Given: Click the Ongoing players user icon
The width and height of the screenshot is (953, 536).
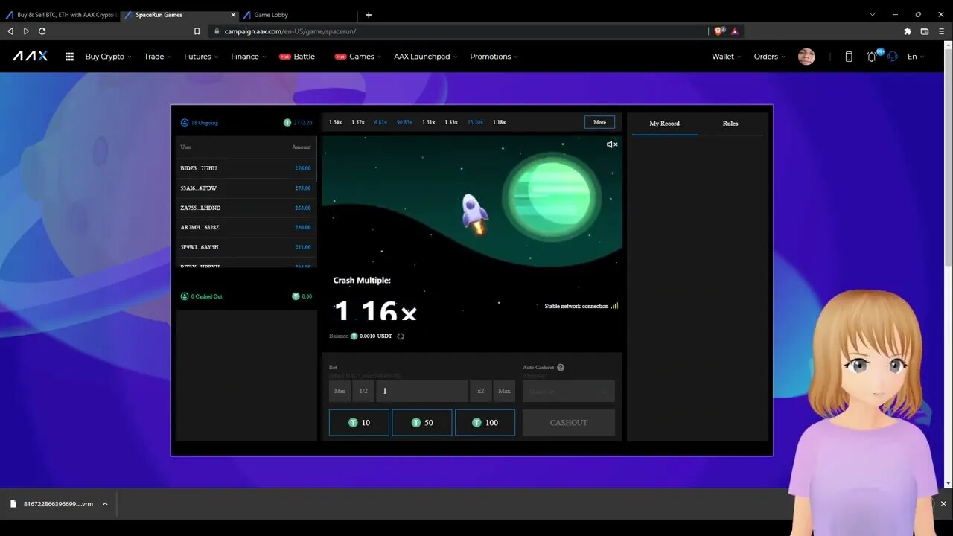Looking at the screenshot, I should point(185,123).
